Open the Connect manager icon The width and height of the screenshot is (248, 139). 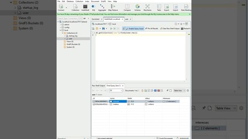(x=61, y=8)
